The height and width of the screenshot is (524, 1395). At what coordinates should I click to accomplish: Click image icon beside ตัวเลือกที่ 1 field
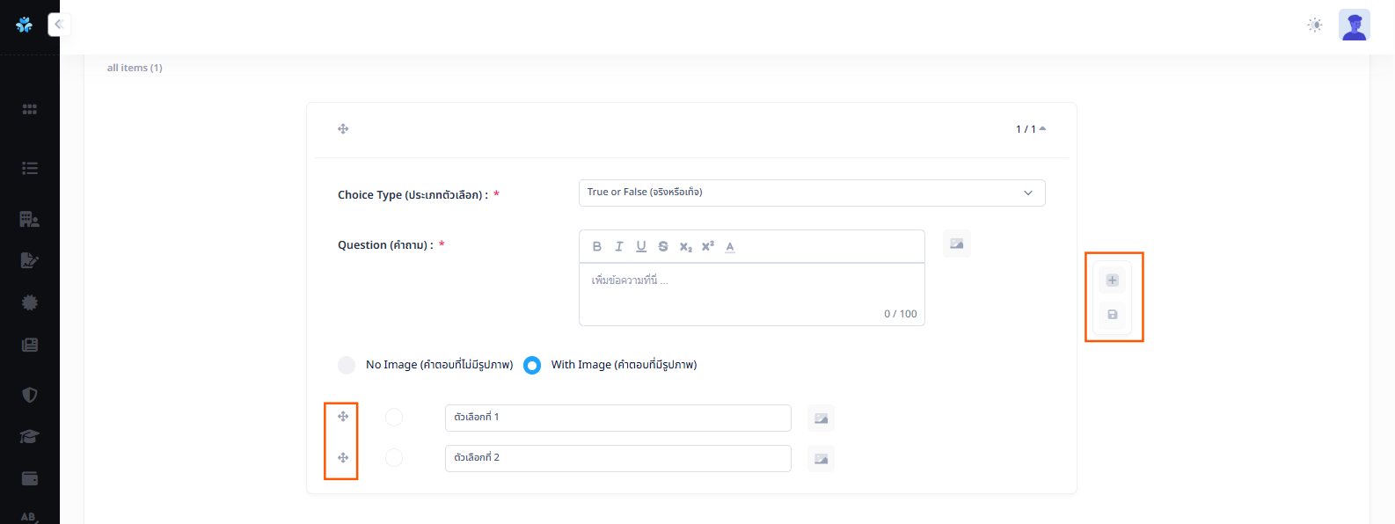click(x=821, y=418)
